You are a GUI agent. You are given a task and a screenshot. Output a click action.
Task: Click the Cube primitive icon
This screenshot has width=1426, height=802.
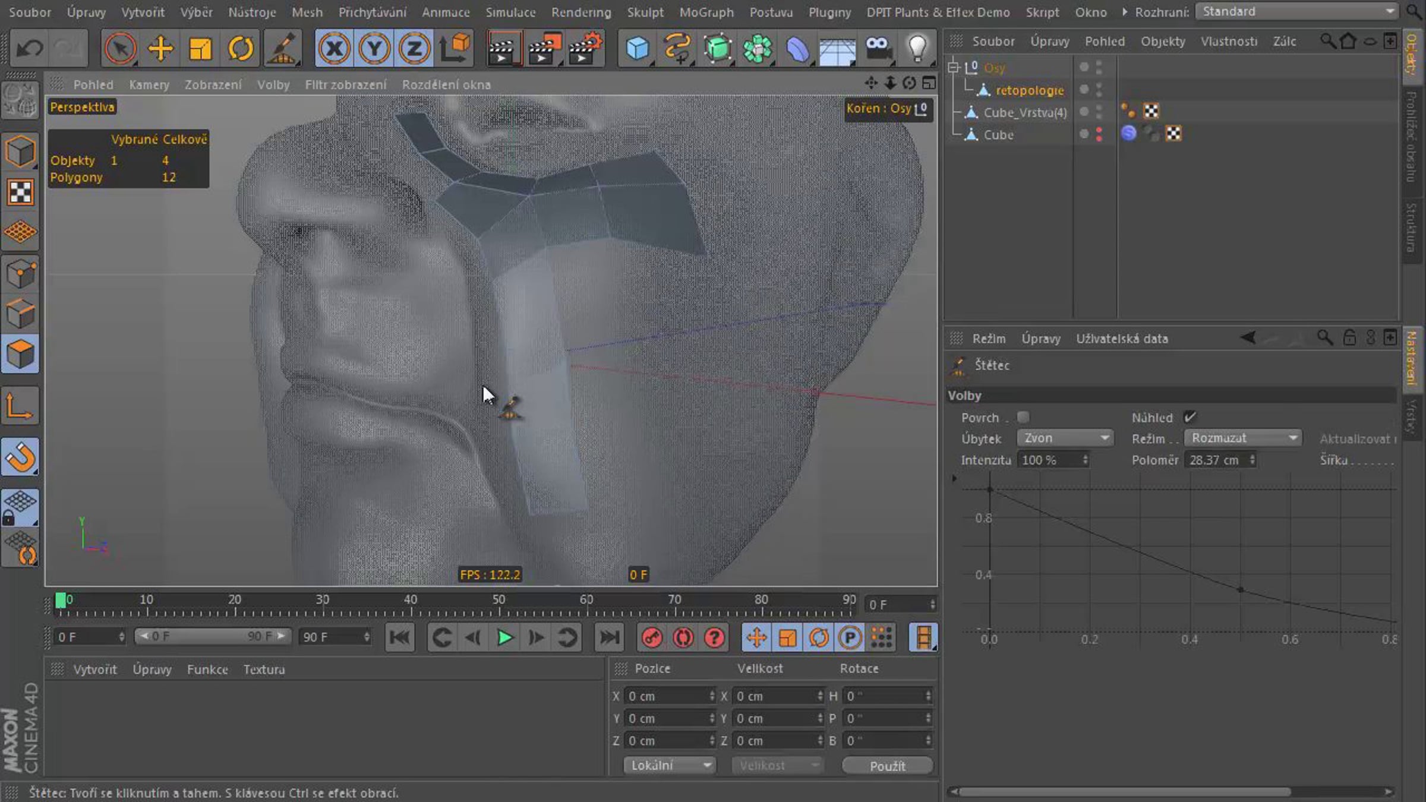click(x=638, y=48)
